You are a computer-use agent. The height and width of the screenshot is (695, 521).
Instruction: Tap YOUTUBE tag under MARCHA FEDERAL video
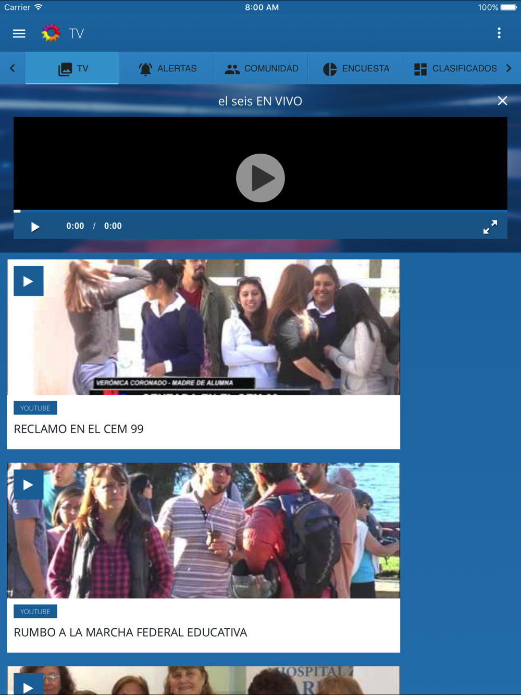35,611
